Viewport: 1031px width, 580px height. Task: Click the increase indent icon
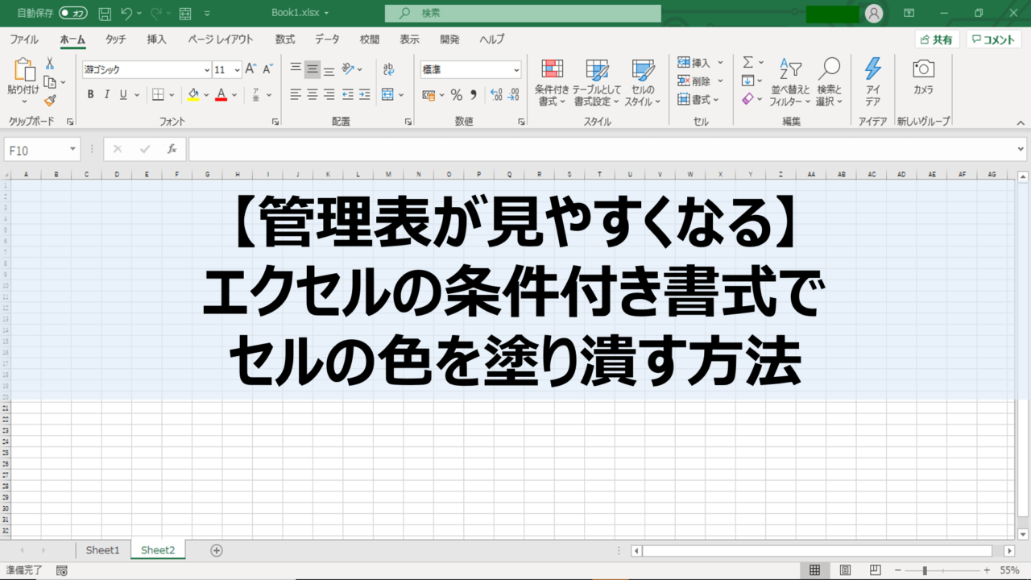pyautogui.click(x=364, y=95)
